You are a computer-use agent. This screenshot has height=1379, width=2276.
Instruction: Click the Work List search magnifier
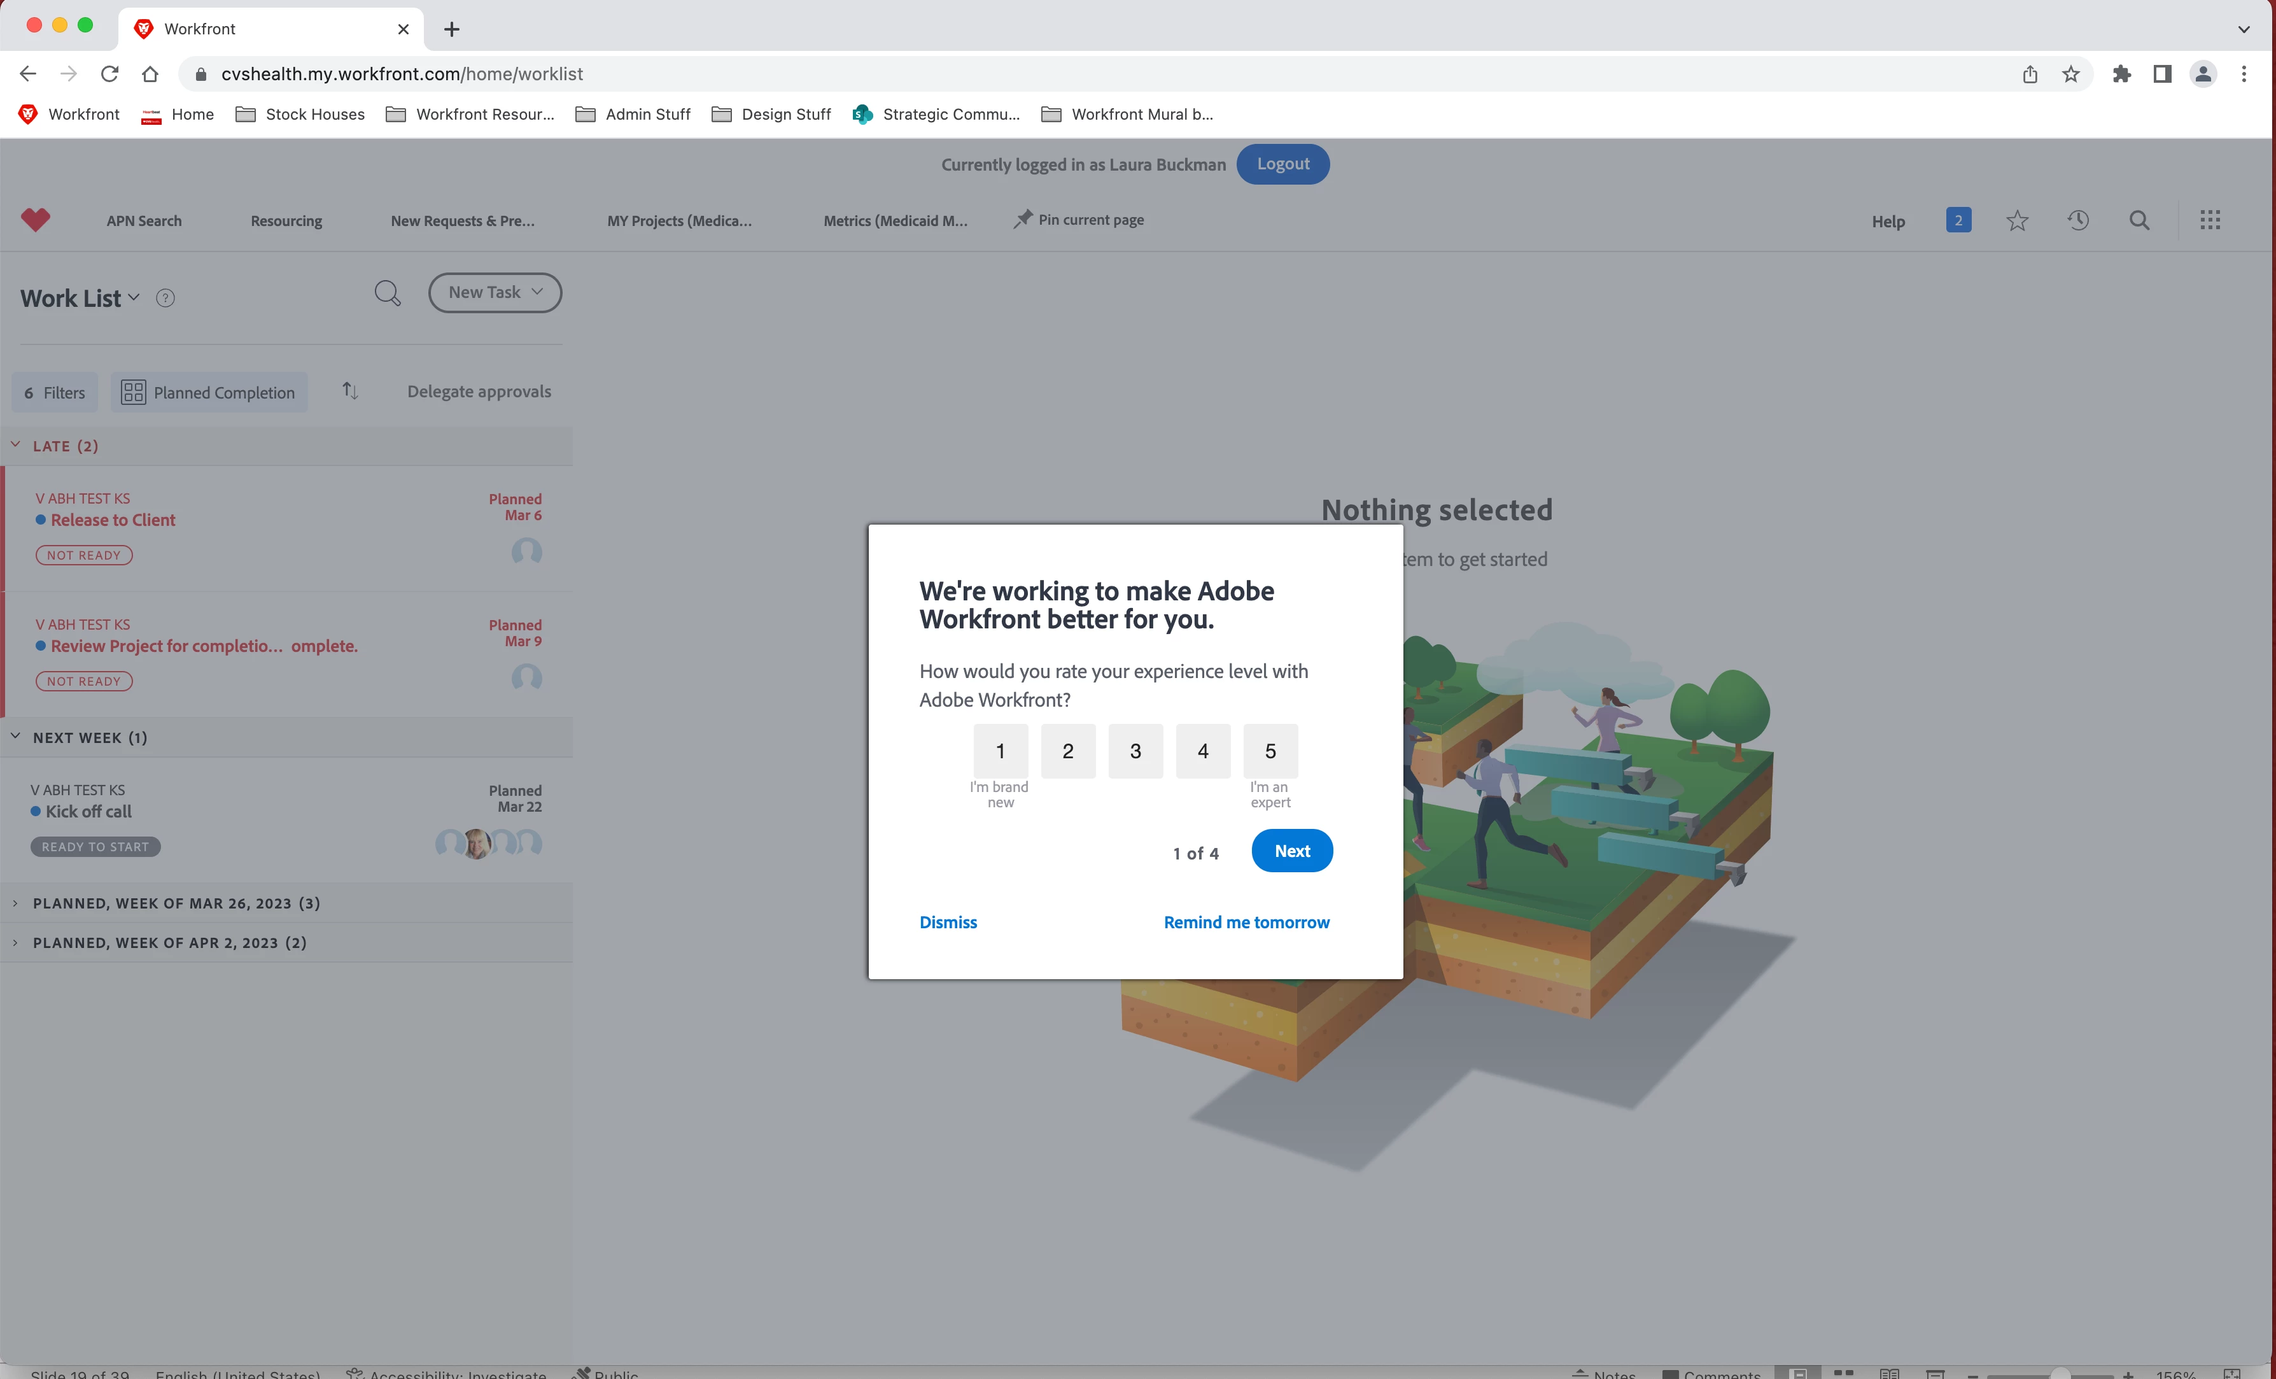point(387,294)
